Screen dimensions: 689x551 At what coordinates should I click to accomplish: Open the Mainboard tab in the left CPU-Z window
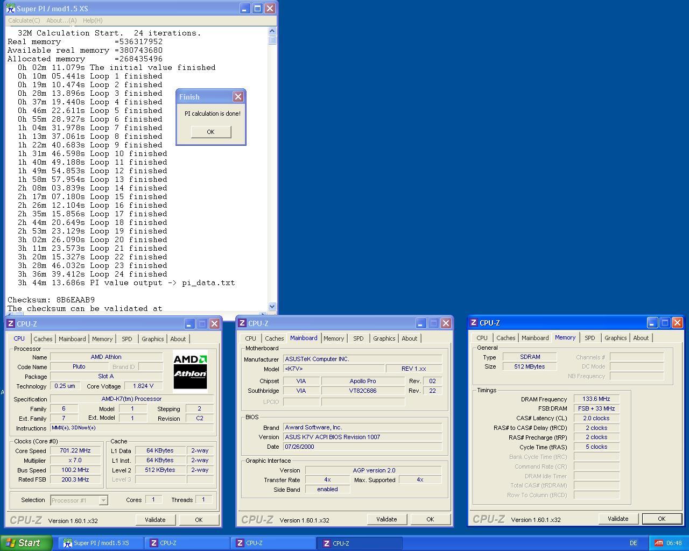72,339
